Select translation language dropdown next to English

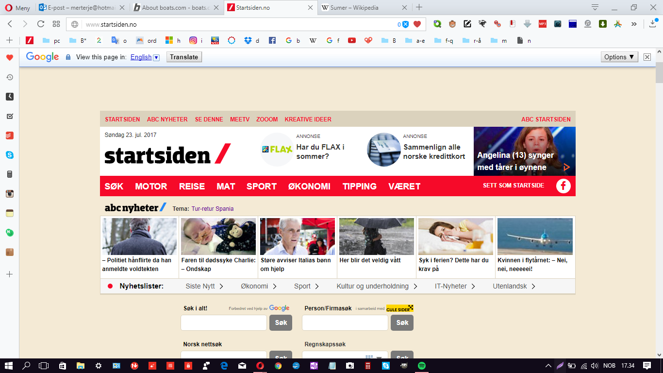tap(156, 57)
